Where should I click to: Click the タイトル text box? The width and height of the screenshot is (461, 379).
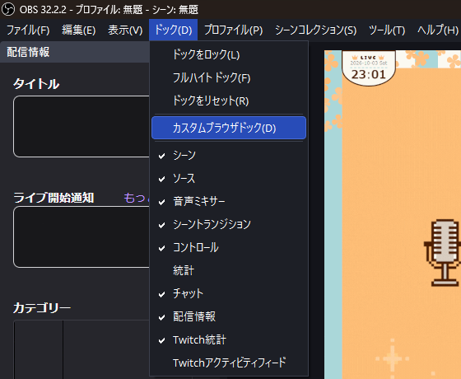pos(81,126)
